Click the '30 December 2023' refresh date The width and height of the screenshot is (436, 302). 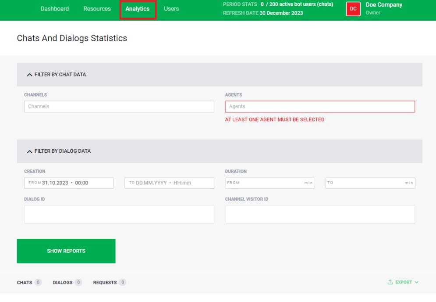point(281,13)
